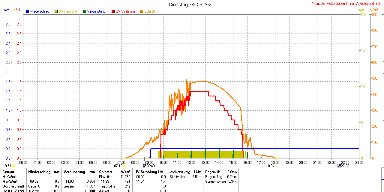Open the private Wetterstation Tinnum copyright link

[x=347, y=3]
